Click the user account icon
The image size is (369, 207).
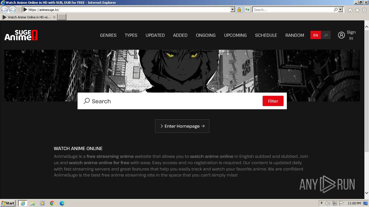click(x=341, y=35)
